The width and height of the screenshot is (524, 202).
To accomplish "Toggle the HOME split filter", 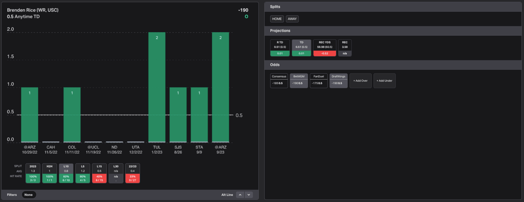I will pos(277,19).
